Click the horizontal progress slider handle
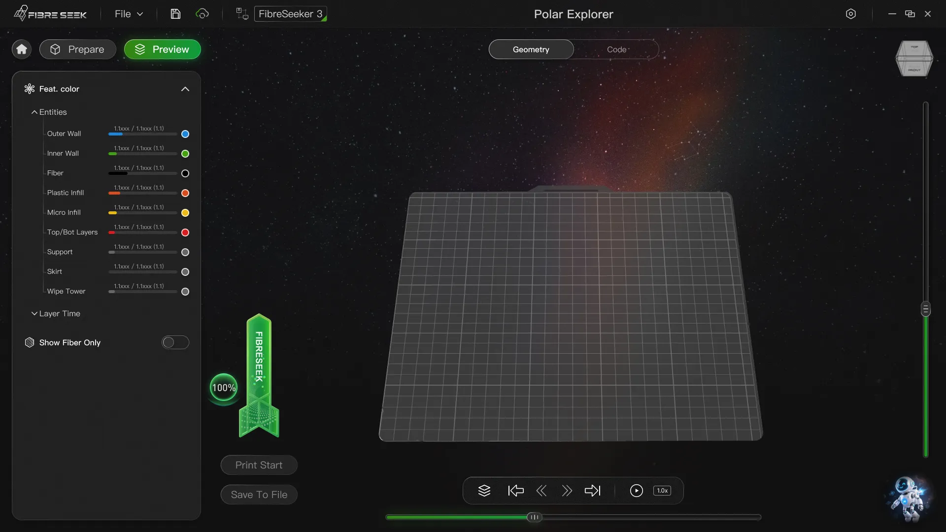 tap(534, 517)
